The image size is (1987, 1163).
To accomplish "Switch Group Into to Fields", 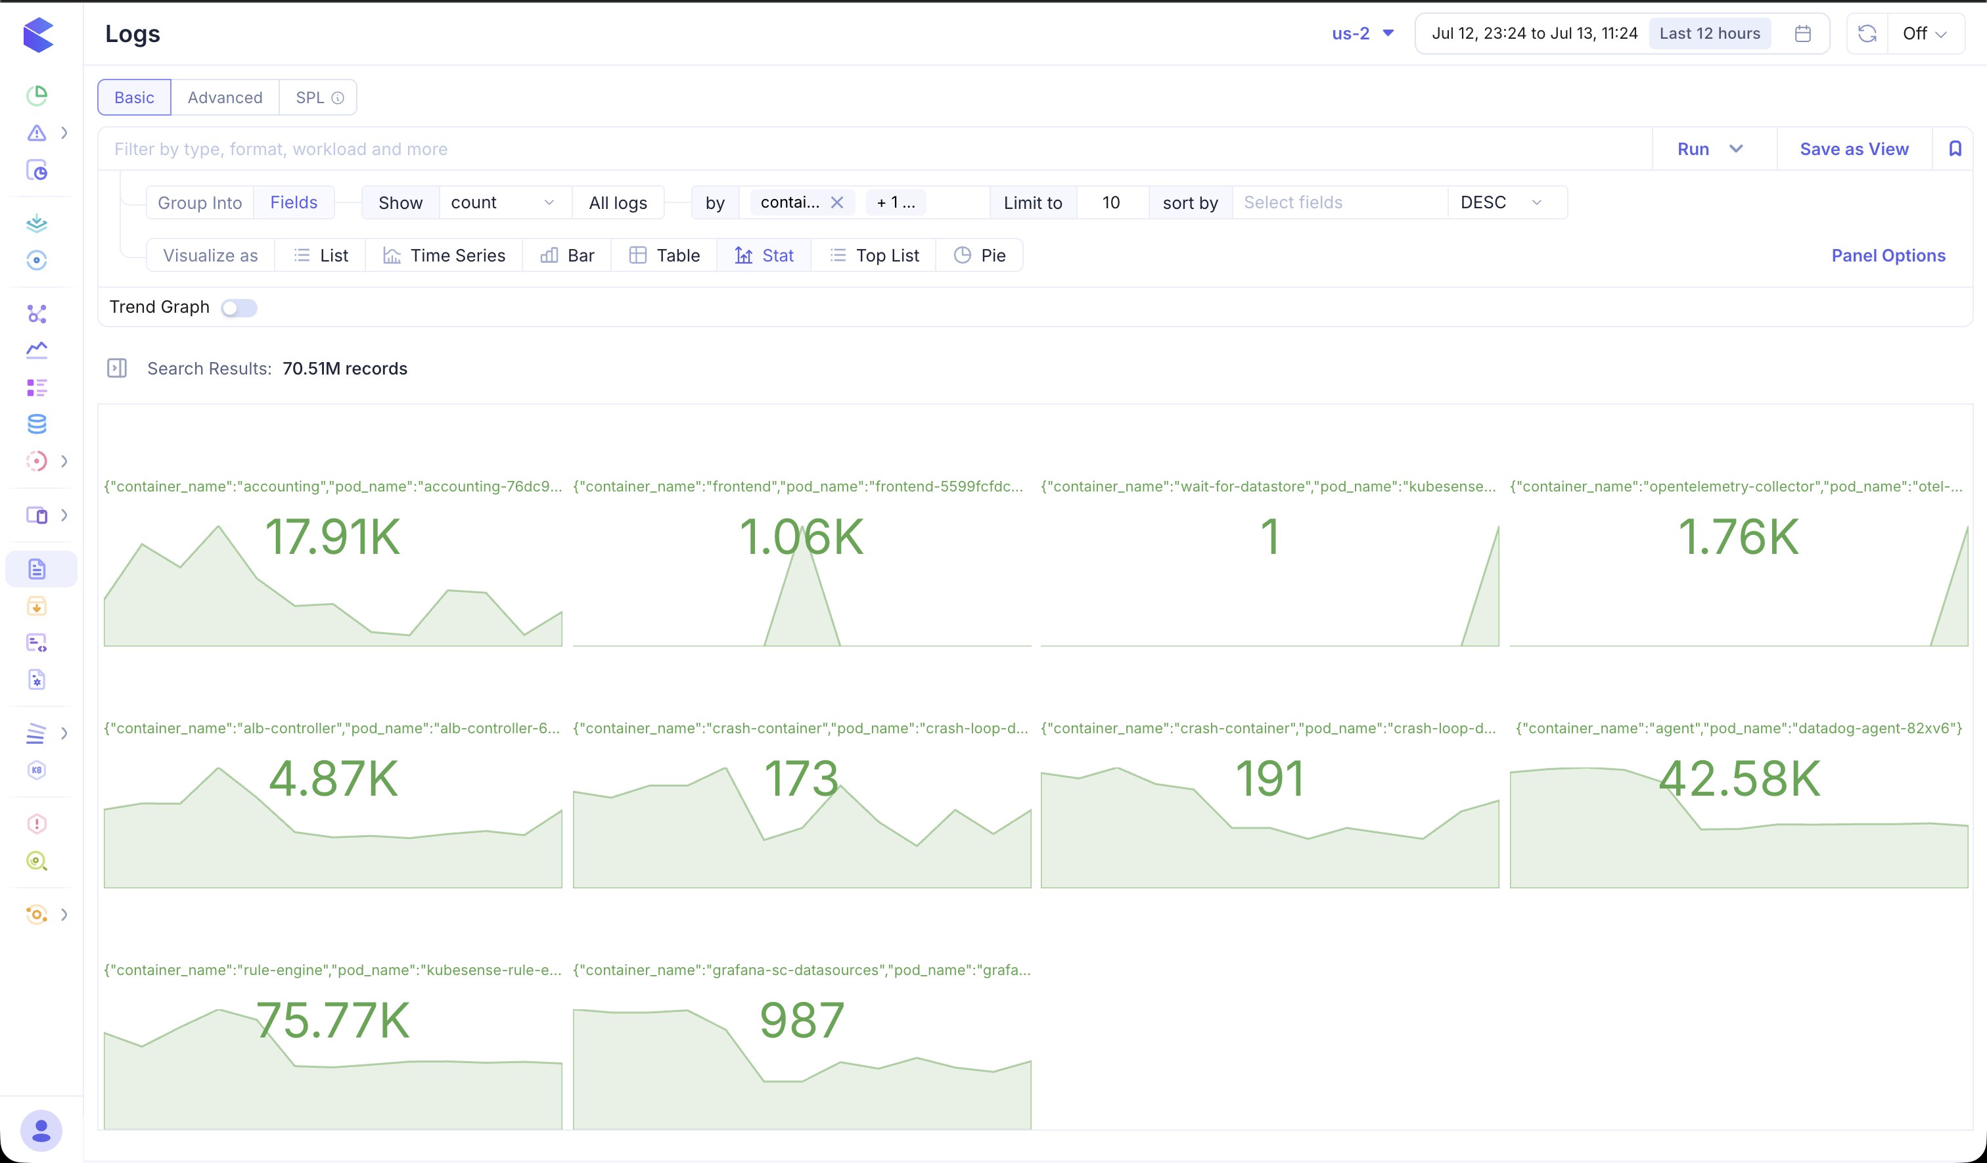I will pyautogui.click(x=293, y=202).
